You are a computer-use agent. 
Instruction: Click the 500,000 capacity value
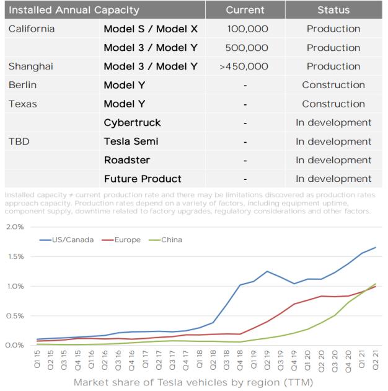tap(247, 48)
